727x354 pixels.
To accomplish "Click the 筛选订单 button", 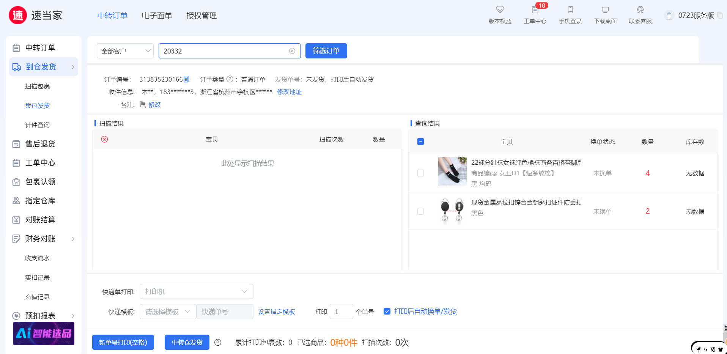I will pos(326,51).
